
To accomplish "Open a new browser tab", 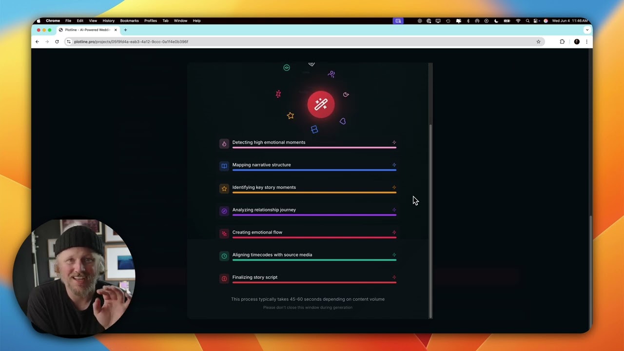I will point(125,30).
